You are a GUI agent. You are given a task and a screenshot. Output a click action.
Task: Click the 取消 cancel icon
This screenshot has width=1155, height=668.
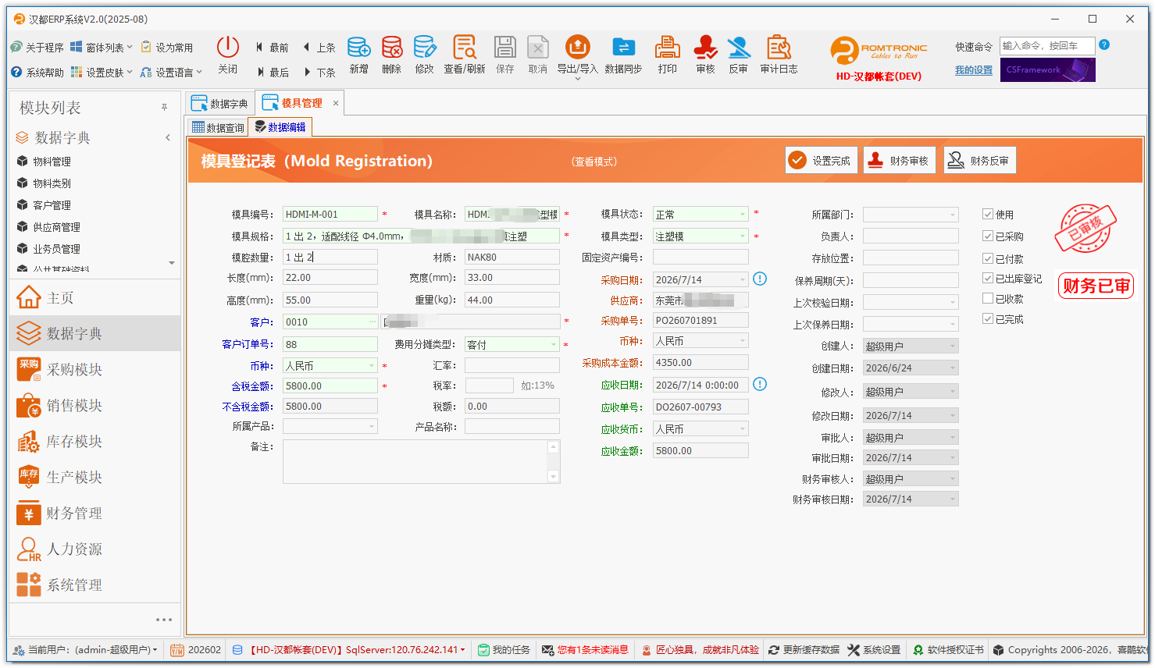(x=538, y=48)
